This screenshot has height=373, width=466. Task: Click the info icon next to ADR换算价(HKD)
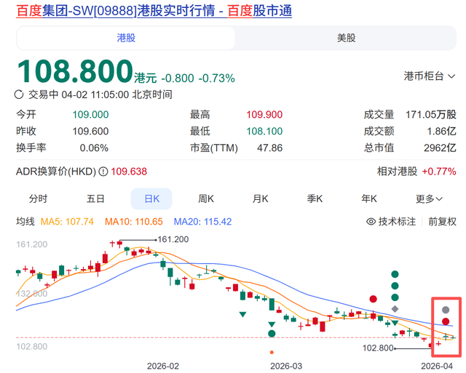coord(103,172)
